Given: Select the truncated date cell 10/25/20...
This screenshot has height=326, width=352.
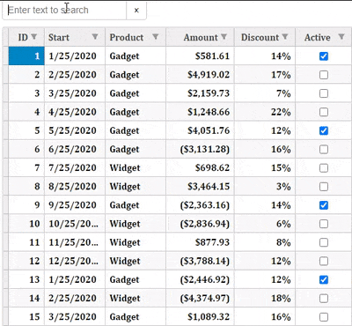Looking at the screenshot, I should pyautogui.click(x=75, y=224).
